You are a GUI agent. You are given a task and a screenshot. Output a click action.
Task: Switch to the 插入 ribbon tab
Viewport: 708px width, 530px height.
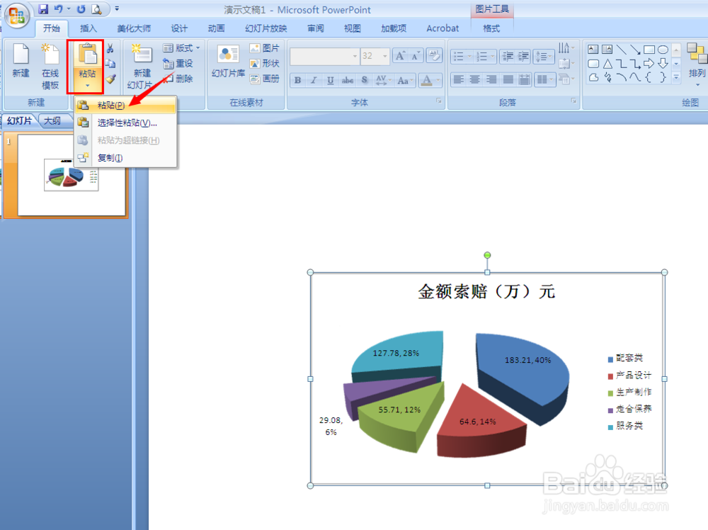(88, 28)
